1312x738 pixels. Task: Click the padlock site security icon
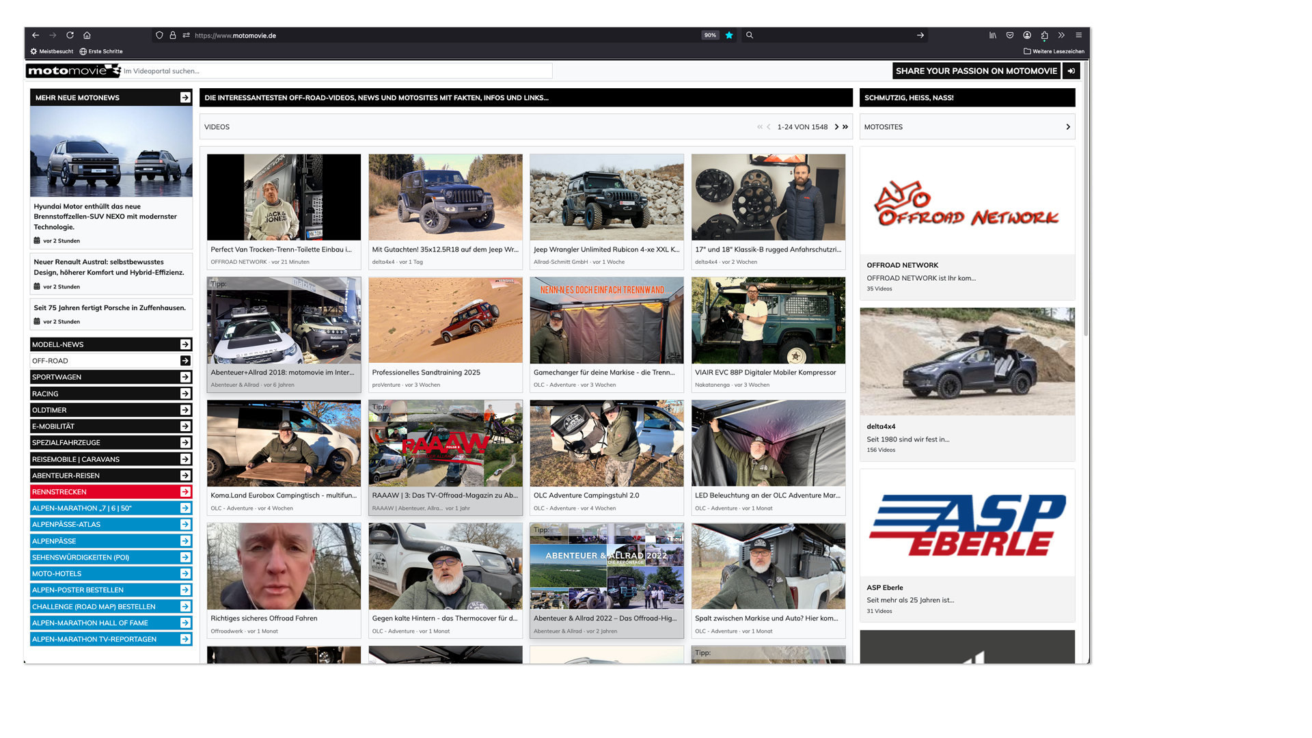point(173,36)
